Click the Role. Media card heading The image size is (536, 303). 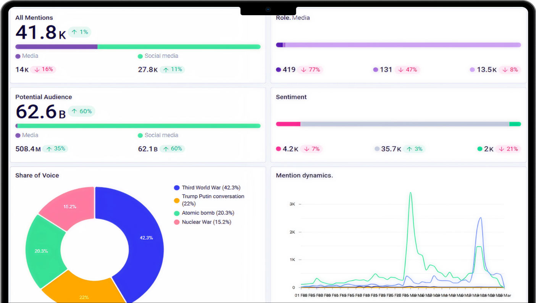pyautogui.click(x=293, y=18)
